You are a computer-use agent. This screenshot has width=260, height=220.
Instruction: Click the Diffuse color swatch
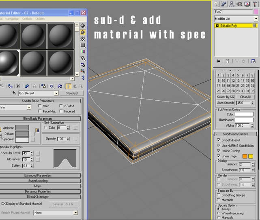[22, 134]
